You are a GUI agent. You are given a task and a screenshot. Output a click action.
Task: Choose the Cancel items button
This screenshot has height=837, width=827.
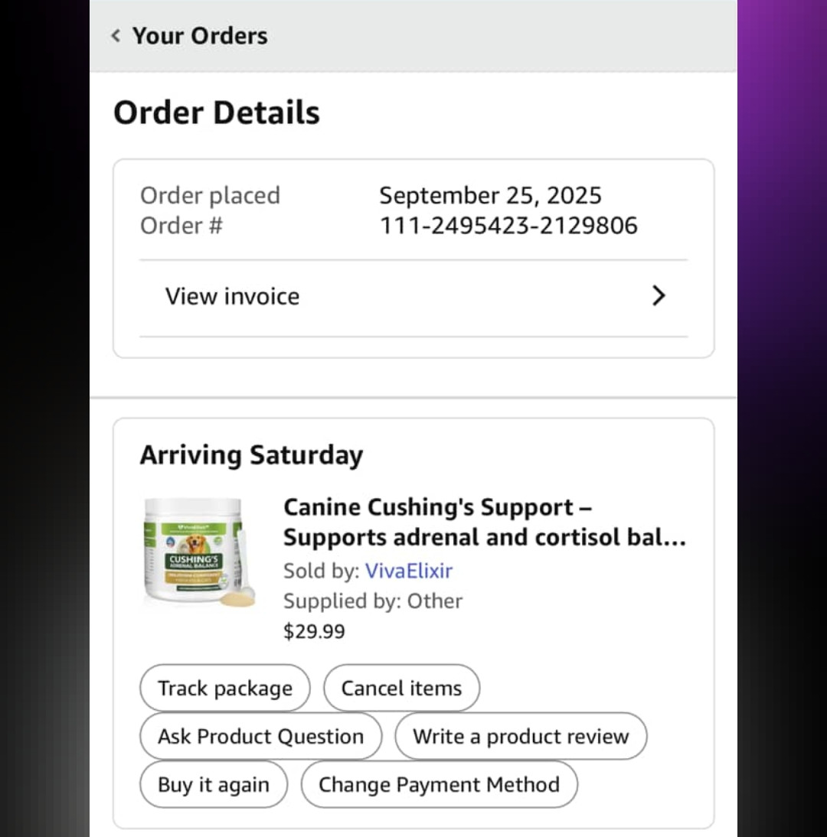401,689
